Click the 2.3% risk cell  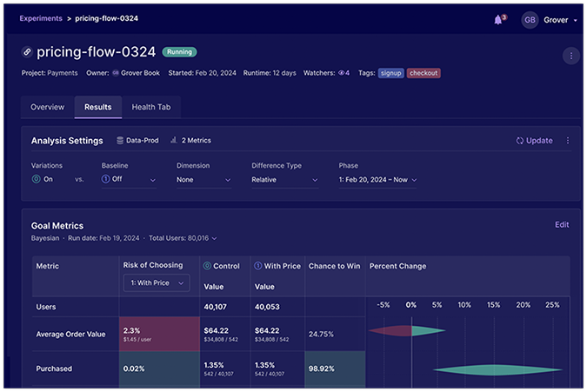159,334
